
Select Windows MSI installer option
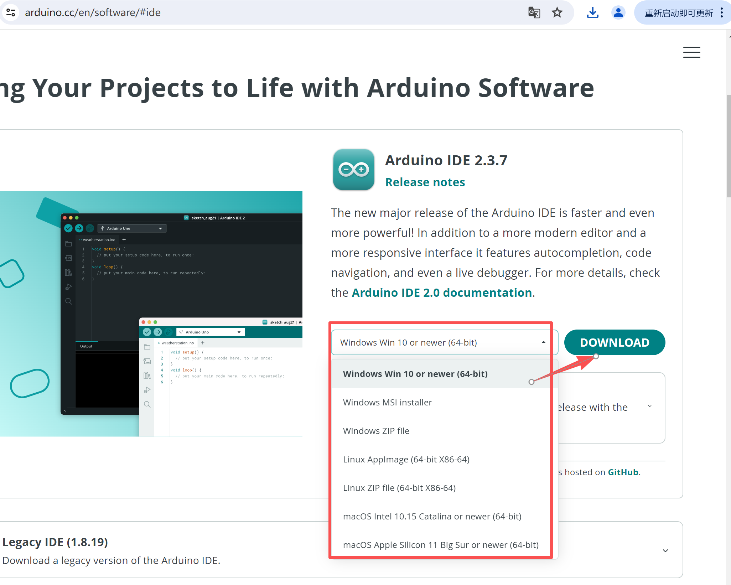387,402
